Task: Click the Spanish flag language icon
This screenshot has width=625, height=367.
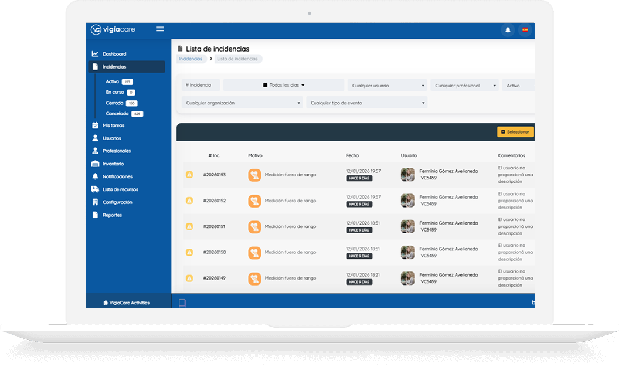Action: point(525,30)
